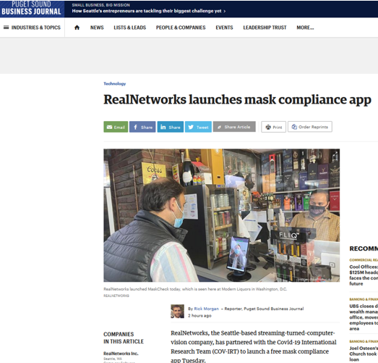Click the Technology category link
Screen dimensions: 378x363
click(x=115, y=83)
